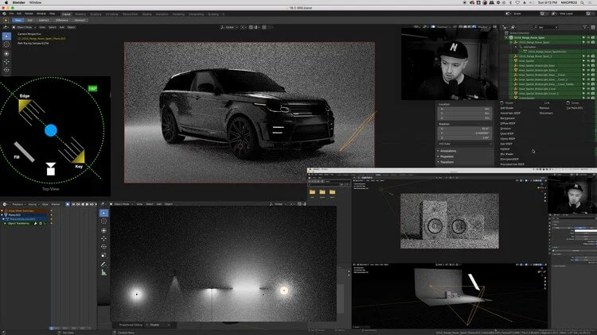Open the outliner editor type icon

pos(505,27)
